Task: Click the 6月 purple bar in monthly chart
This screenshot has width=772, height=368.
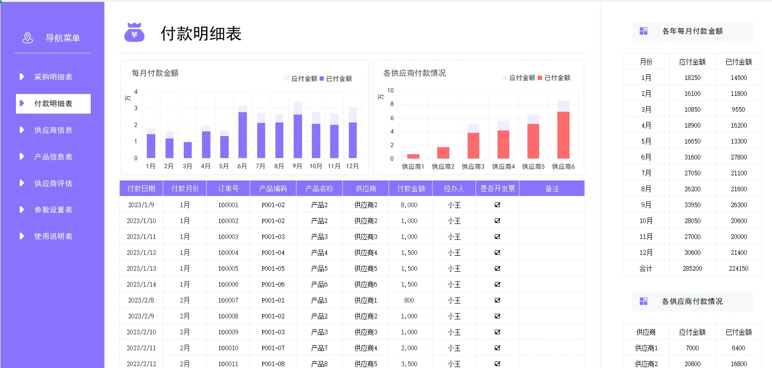Action: click(x=243, y=135)
